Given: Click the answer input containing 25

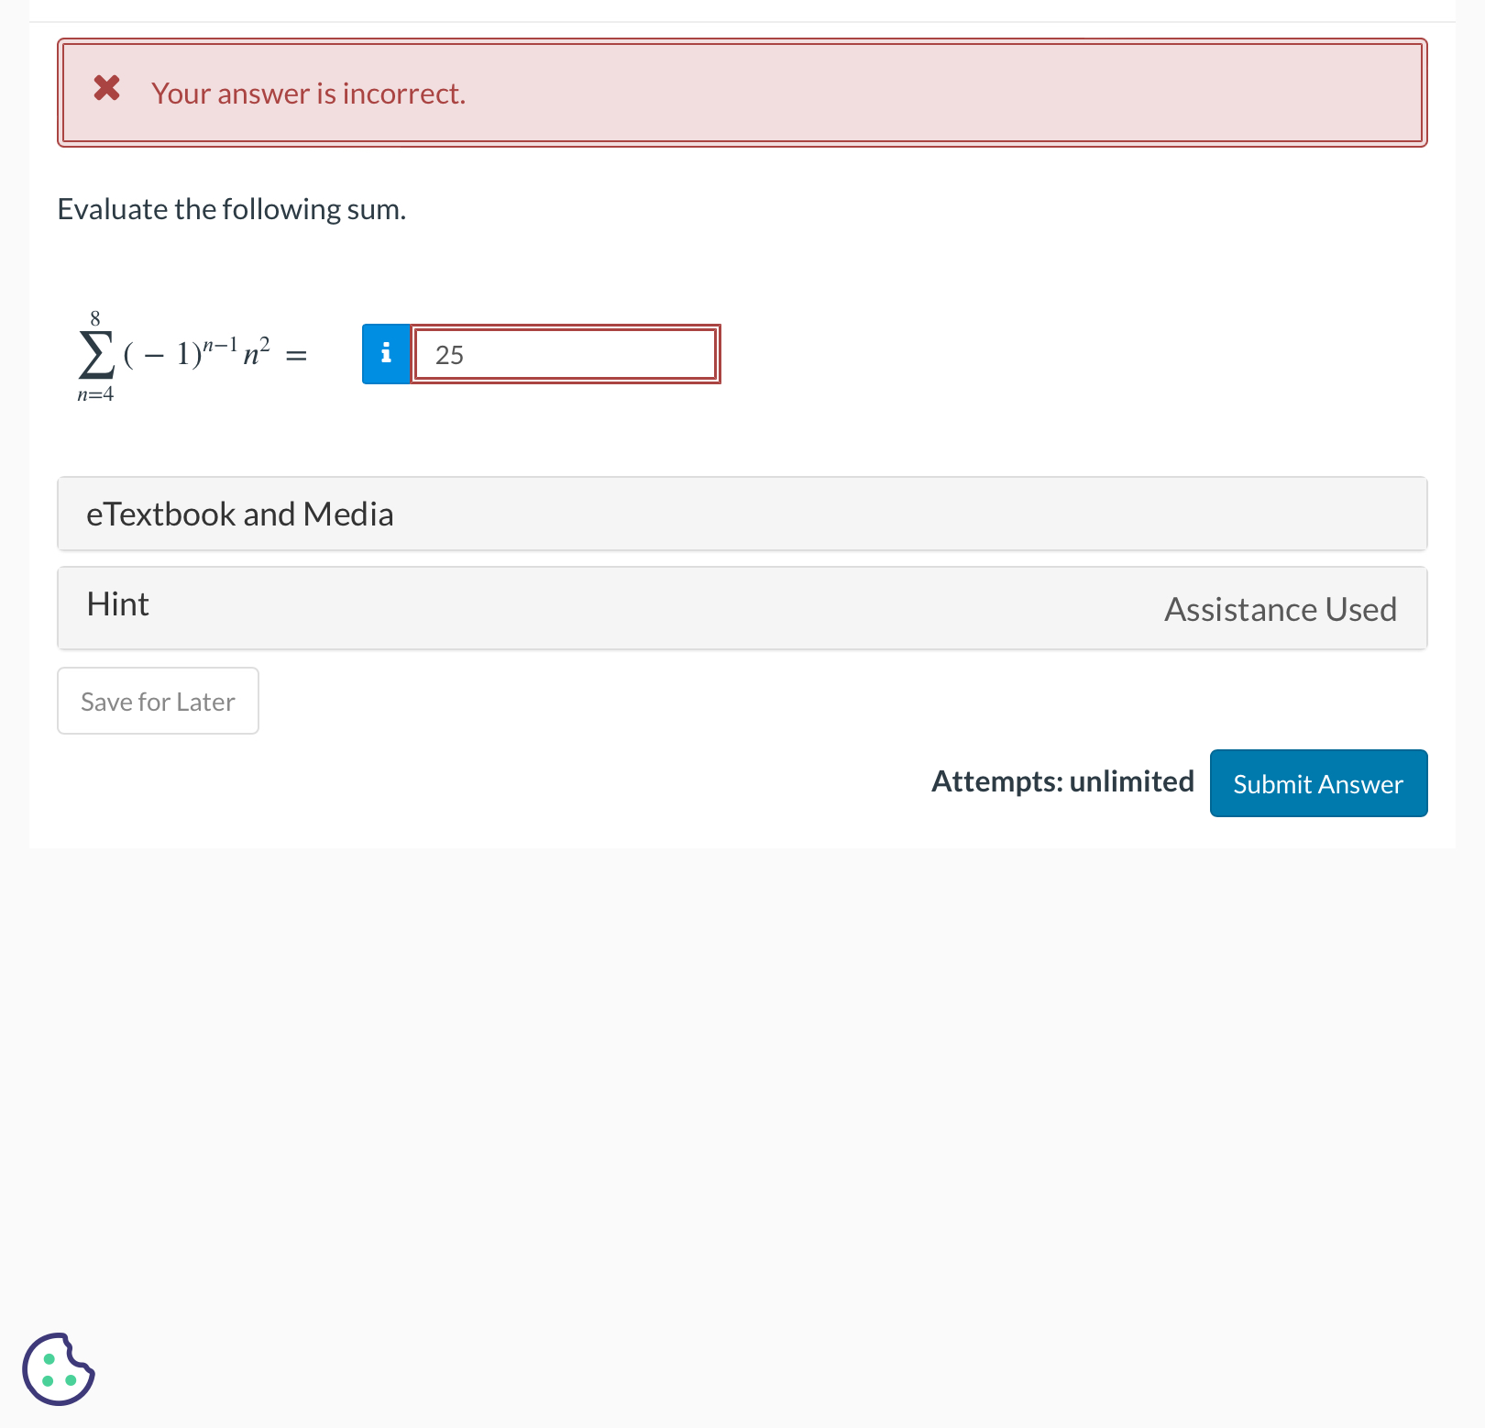Looking at the screenshot, I should point(566,354).
